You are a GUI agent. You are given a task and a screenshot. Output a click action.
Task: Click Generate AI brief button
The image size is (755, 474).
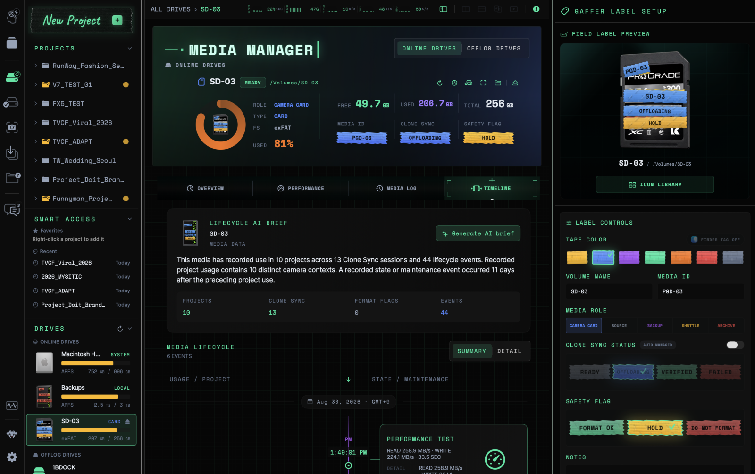[x=478, y=233]
